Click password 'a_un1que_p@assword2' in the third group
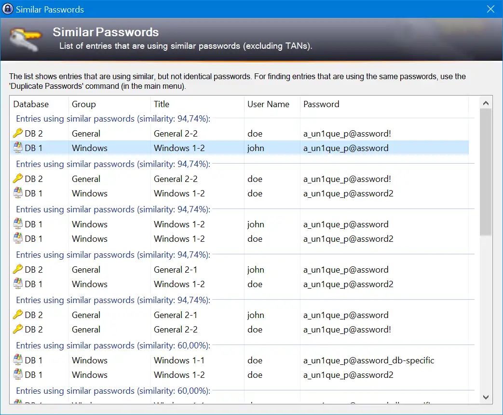The image size is (503, 415). (348, 239)
